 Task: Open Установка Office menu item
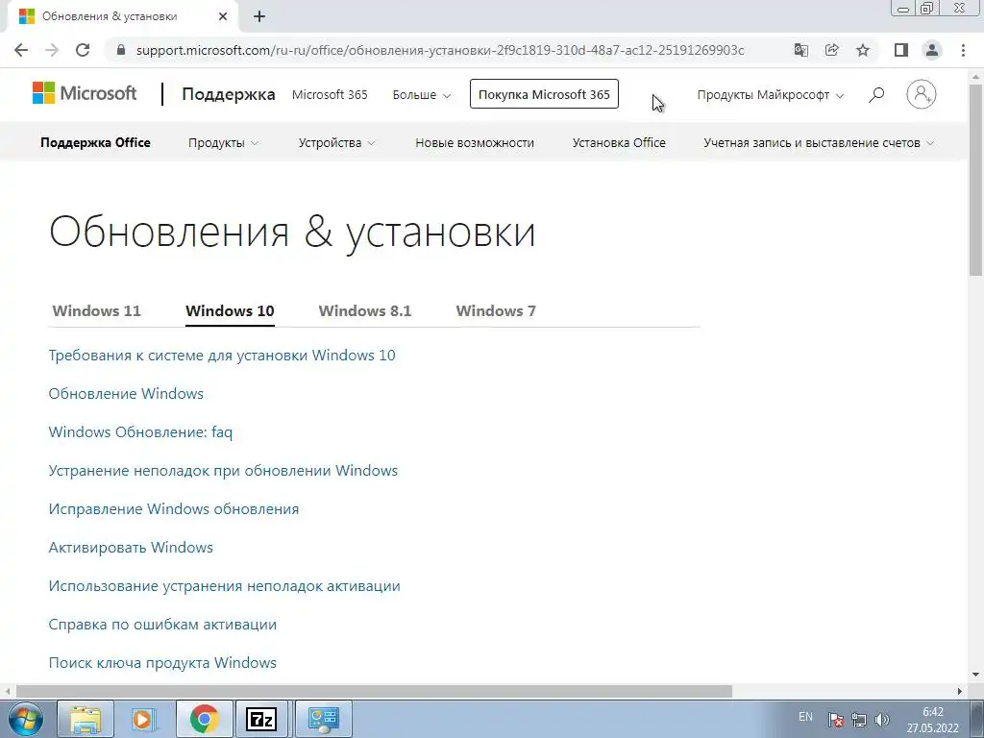[619, 142]
